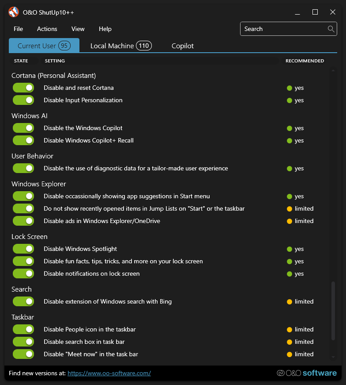Click the O&O software logo in footer

point(306,373)
